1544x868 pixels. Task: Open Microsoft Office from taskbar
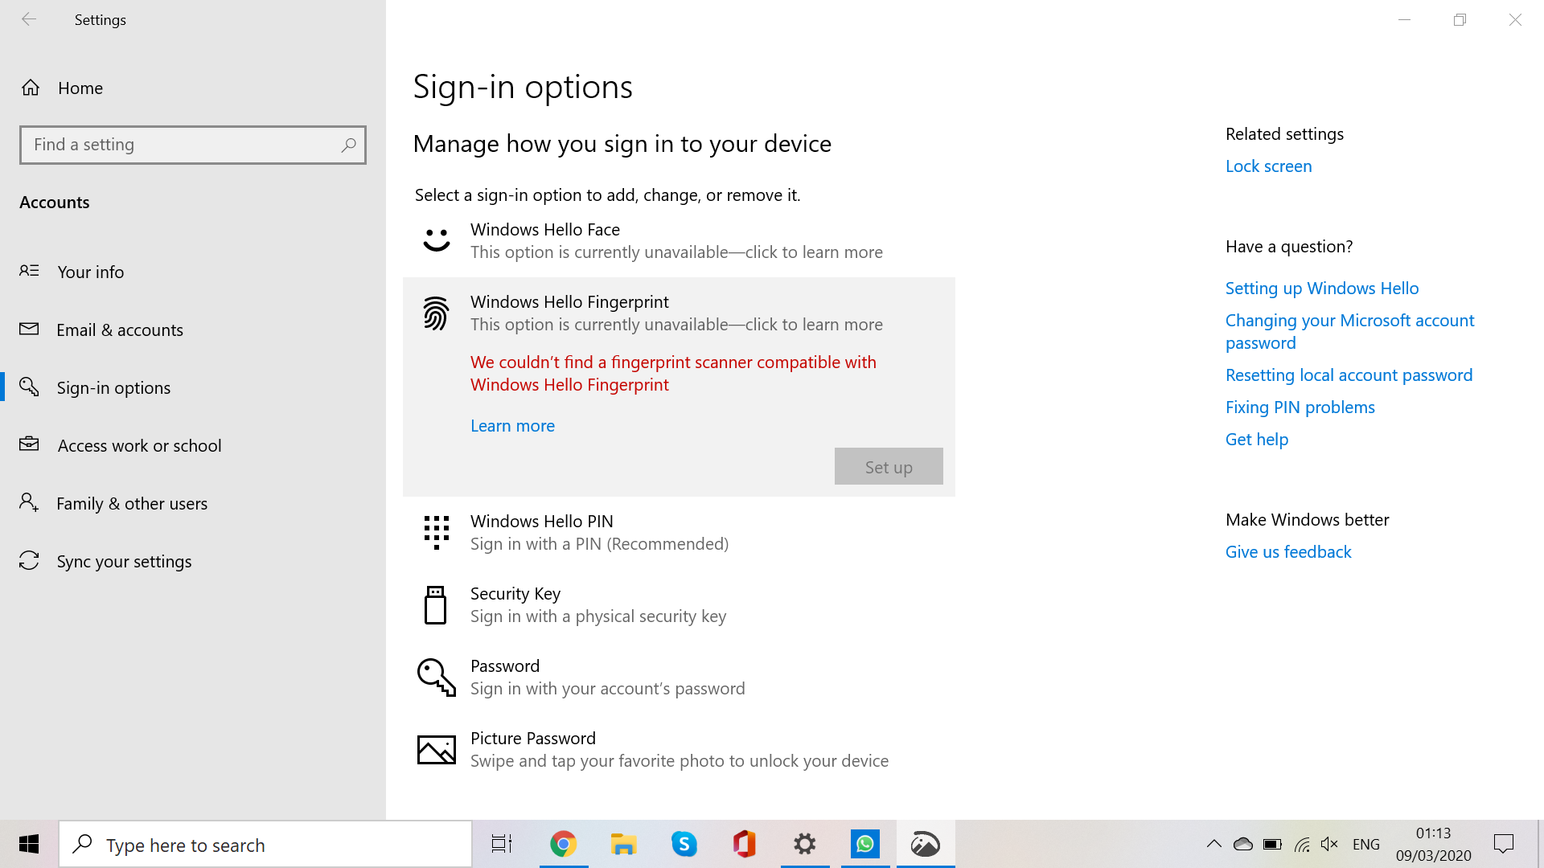click(744, 844)
